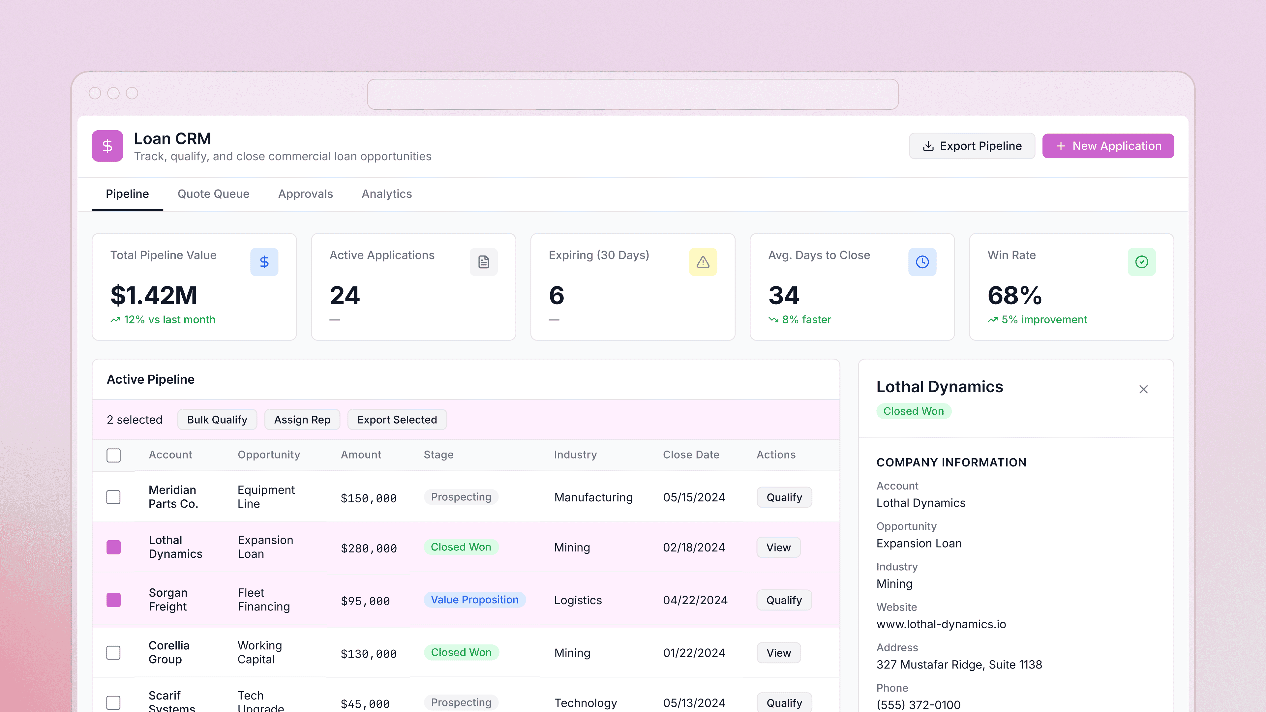This screenshot has width=1266, height=712.
Task: View the Lothal Dynamics opportunity
Action: [778, 548]
